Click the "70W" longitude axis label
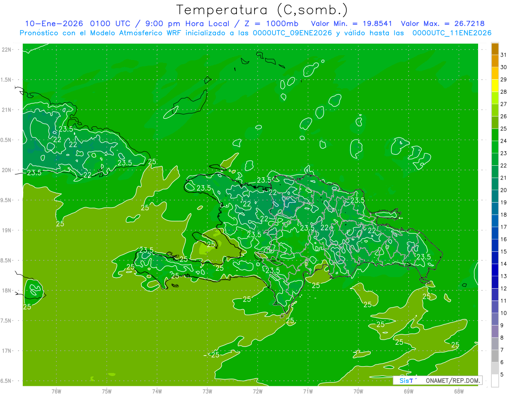Viewport: 515px width, 397px height. (x=358, y=391)
